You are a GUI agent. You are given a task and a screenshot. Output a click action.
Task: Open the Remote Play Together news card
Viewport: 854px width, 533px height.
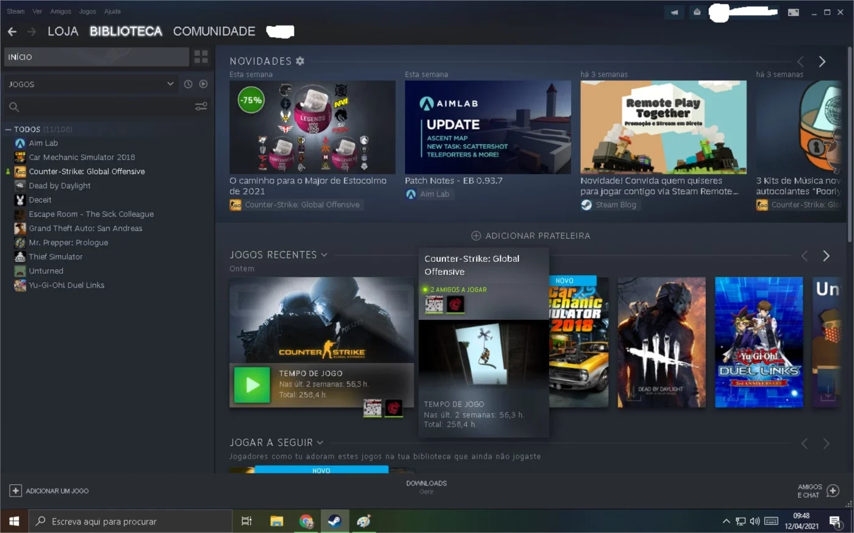[663, 127]
